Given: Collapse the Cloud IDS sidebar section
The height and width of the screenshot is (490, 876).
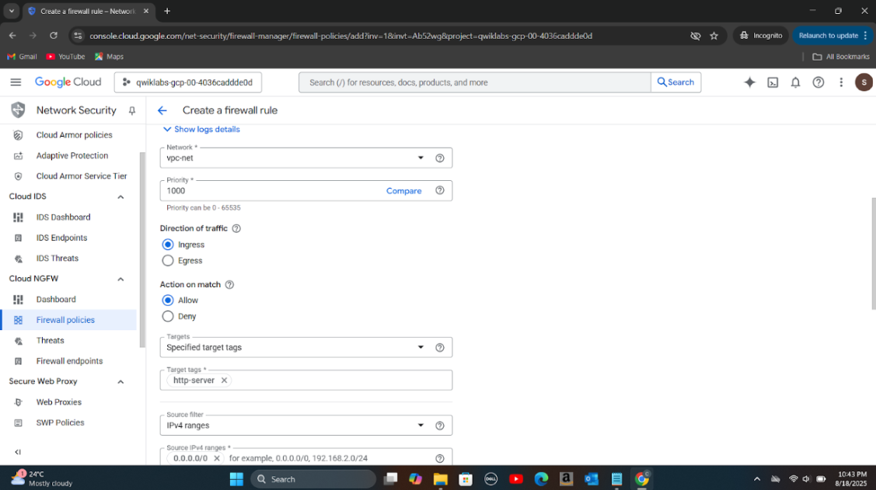Looking at the screenshot, I should click(120, 197).
